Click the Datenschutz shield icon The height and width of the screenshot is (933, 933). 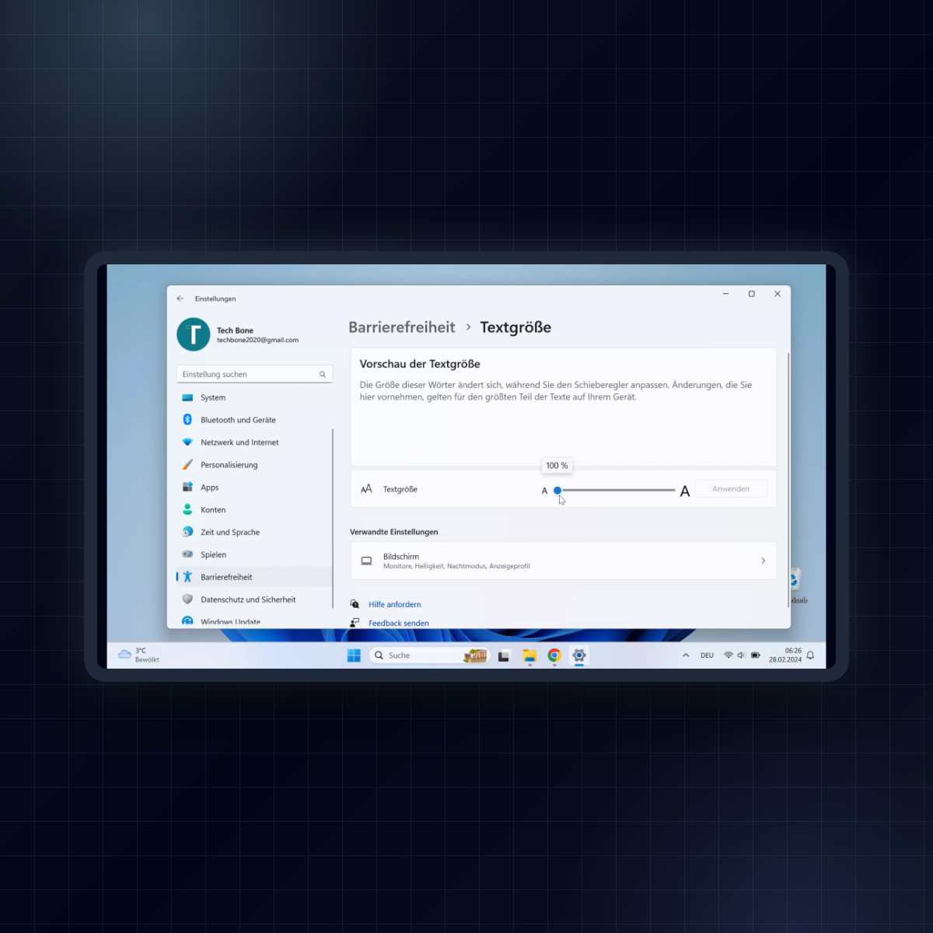pos(187,599)
